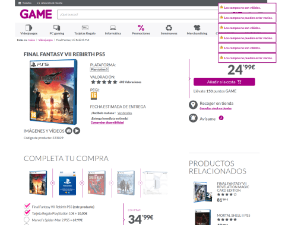
Task: Open the product images camera icon
Action: 69,131
